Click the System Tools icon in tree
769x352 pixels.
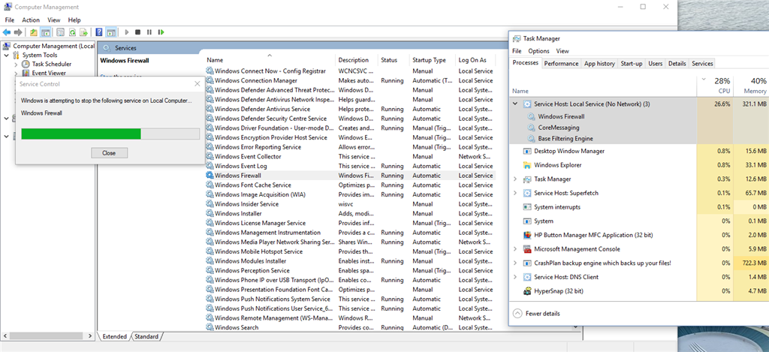point(16,55)
